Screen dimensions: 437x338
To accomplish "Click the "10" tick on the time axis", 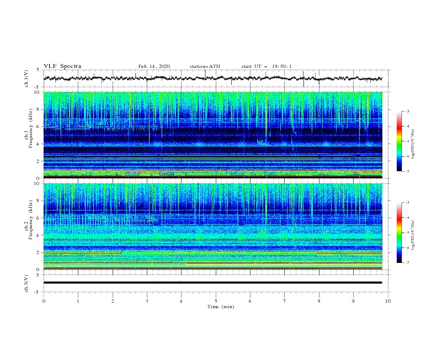I will coord(388,301).
